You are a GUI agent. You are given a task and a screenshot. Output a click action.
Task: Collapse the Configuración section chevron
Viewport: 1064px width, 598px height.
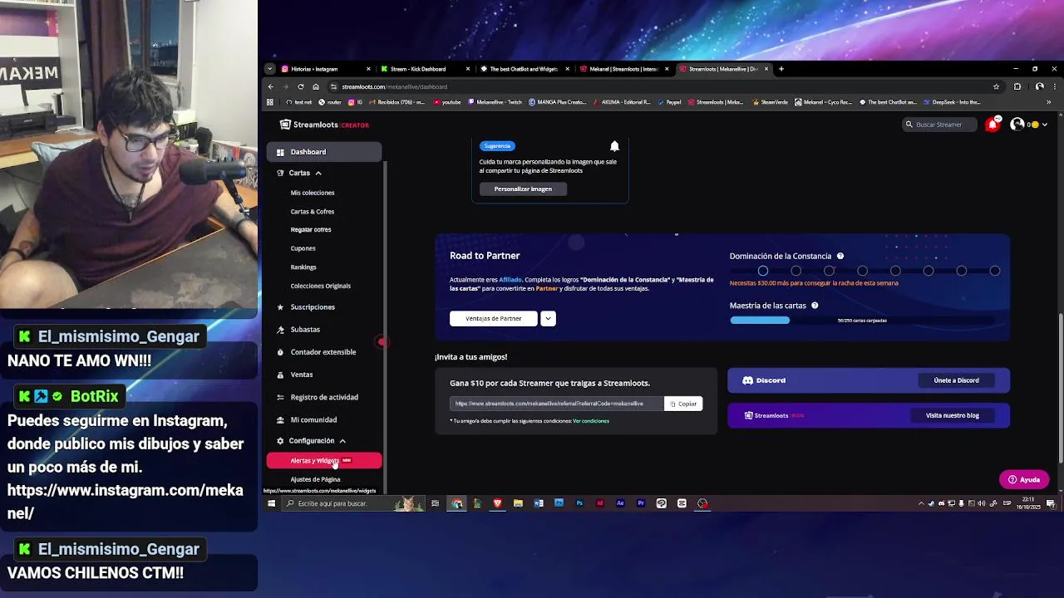click(x=342, y=441)
